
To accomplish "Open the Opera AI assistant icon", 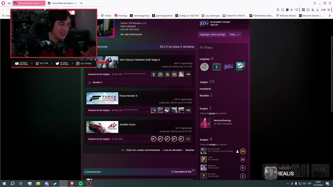I will [323, 10].
